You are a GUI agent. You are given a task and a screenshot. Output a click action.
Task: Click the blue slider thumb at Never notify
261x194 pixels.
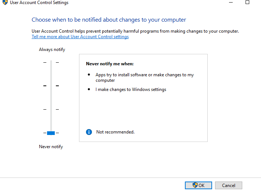[x=51, y=133]
